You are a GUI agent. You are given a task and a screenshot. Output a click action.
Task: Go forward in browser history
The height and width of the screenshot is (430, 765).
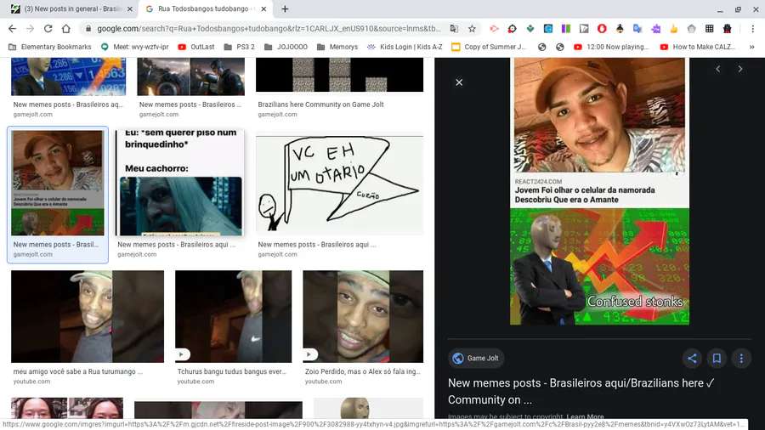31,29
